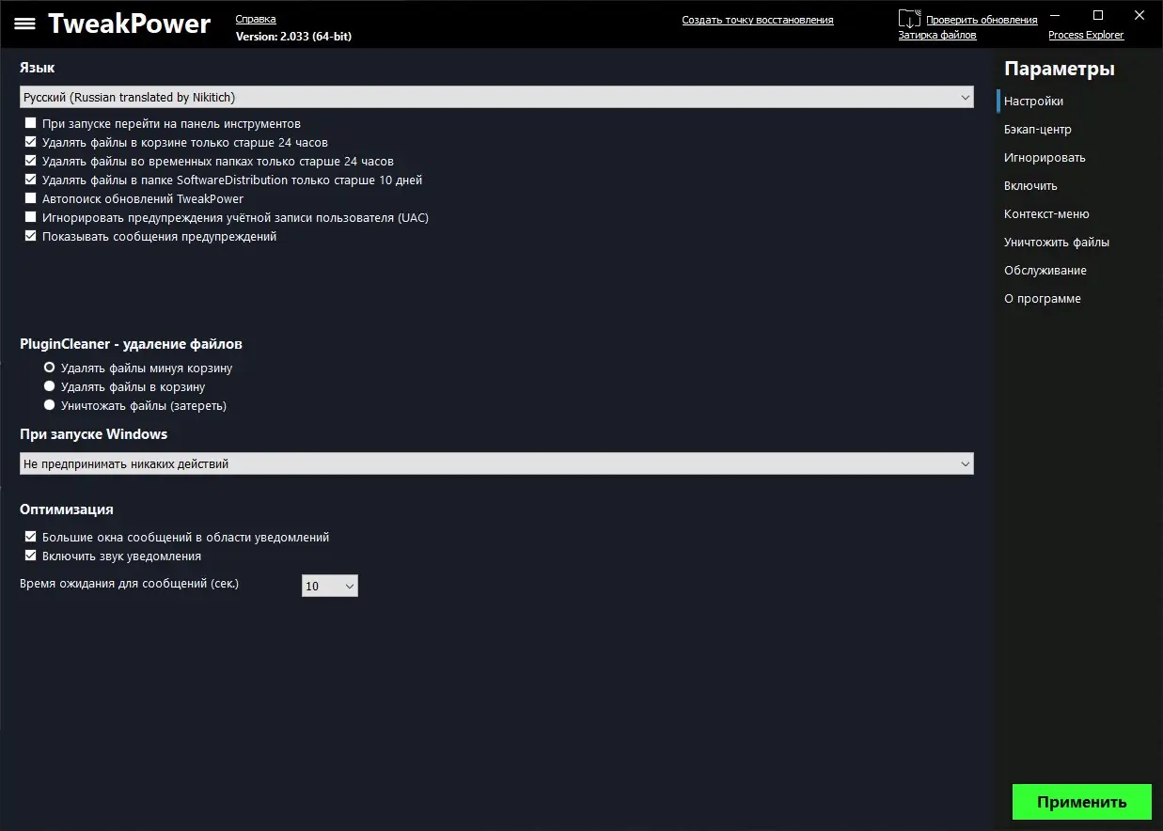The width and height of the screenshot is (1163, 831).
Task: Launch Process Explorer link
Action: click(1086, 35)
